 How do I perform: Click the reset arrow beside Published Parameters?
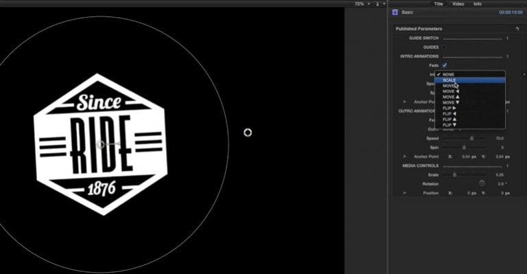[517, 29]
